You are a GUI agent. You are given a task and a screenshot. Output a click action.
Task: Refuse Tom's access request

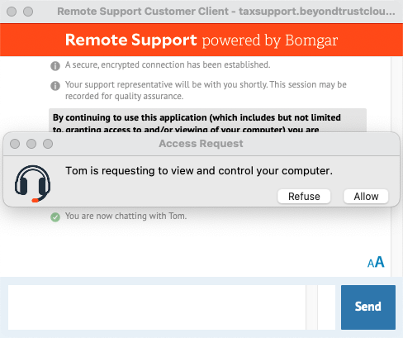304,197
